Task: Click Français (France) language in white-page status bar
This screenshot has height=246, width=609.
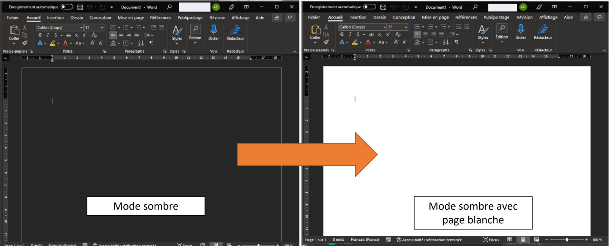Action: click(365, 239)
